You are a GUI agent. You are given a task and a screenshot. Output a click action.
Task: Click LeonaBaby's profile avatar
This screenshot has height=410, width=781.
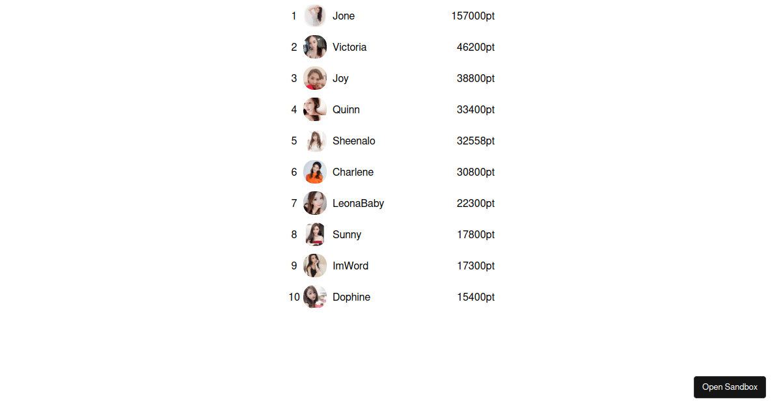(315, 203)
